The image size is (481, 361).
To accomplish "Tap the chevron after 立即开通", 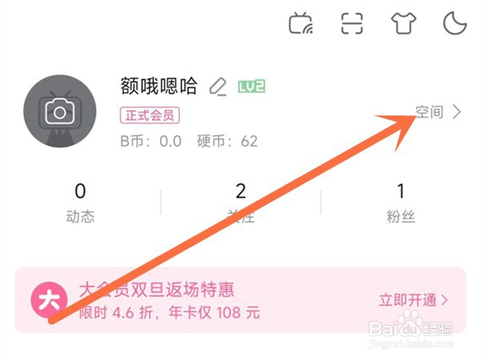I will [444, 300].
